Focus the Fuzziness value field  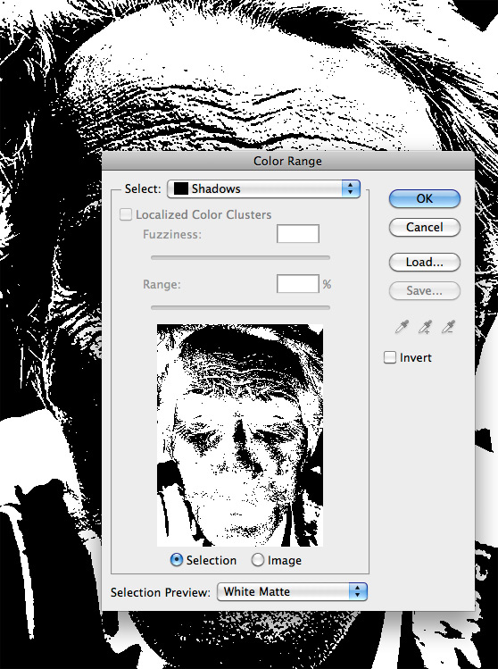coord(297,234)
